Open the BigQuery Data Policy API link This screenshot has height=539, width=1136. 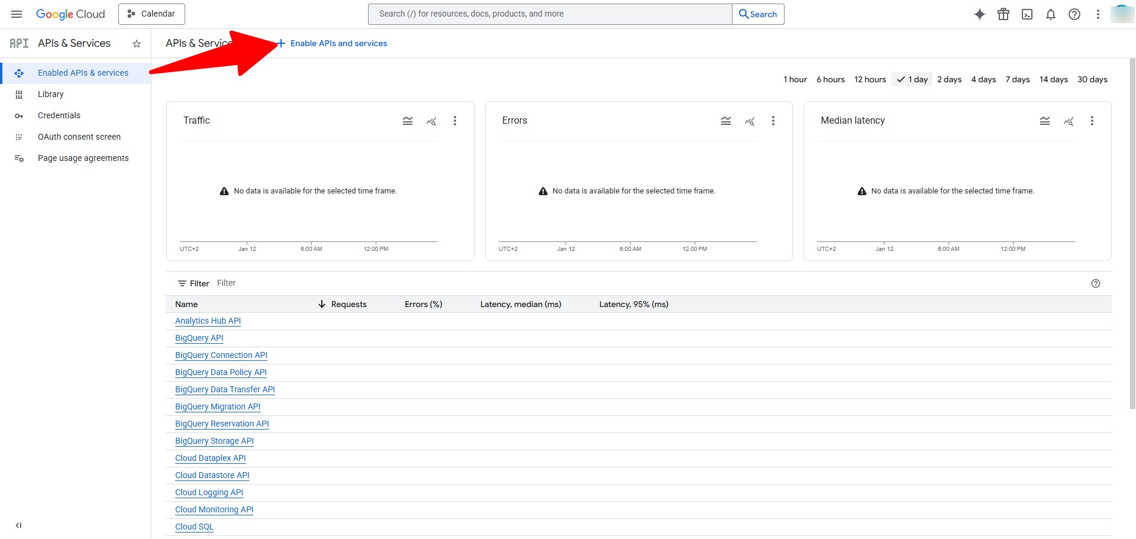221,372
